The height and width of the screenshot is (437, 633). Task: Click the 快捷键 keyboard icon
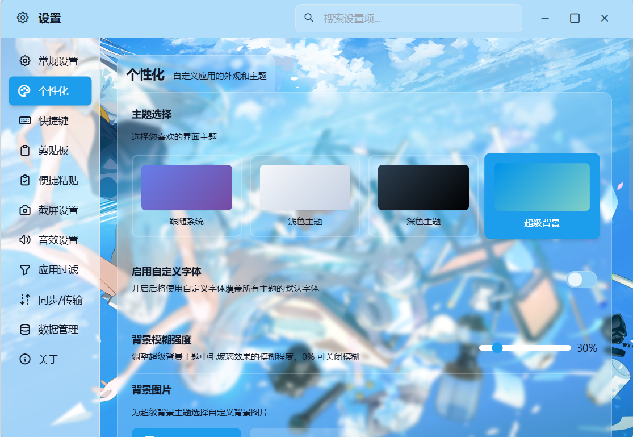click(25, 120)
